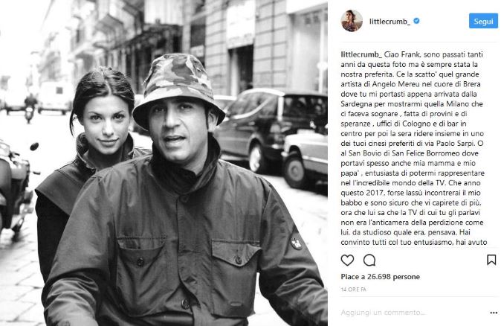Click the black-and-white scooter photo

164,163
